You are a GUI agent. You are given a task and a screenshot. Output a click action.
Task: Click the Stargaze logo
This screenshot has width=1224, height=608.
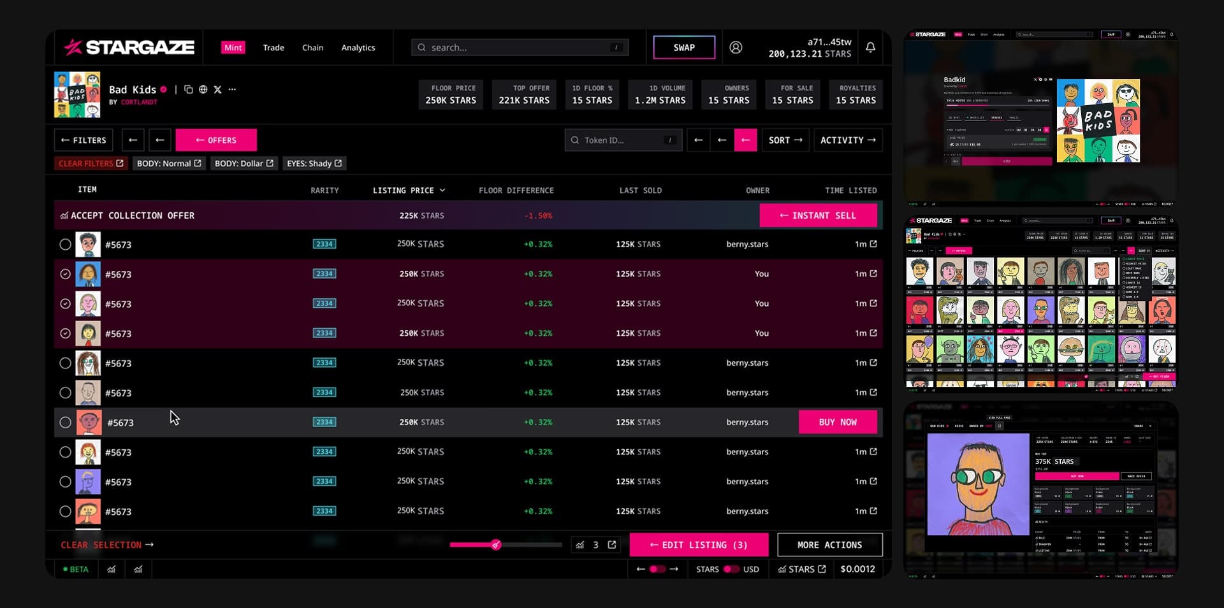[x=129, y=47]
